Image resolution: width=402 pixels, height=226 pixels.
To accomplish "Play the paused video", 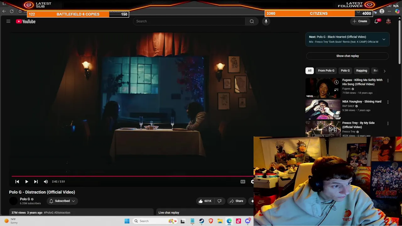I will [27, 181].
